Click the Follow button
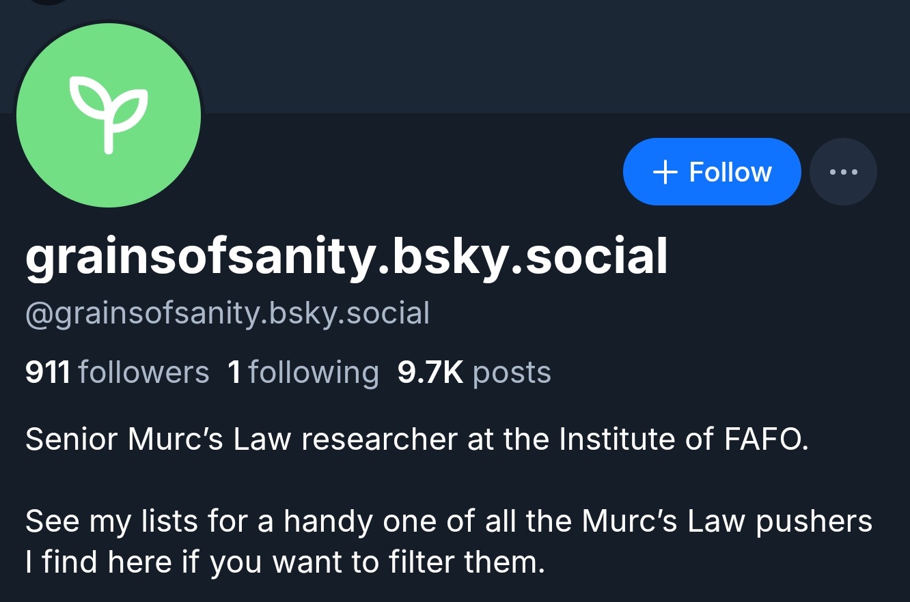The height and width of the screenshot is (602, 910). point(711,171)
